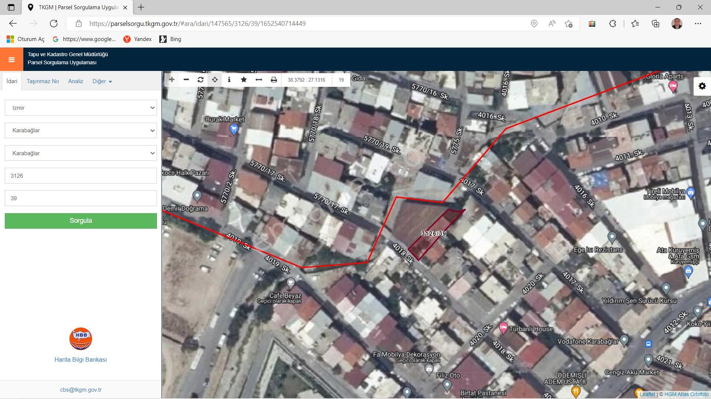
Task: Open the orange hamburger menu
Action: 11,59
